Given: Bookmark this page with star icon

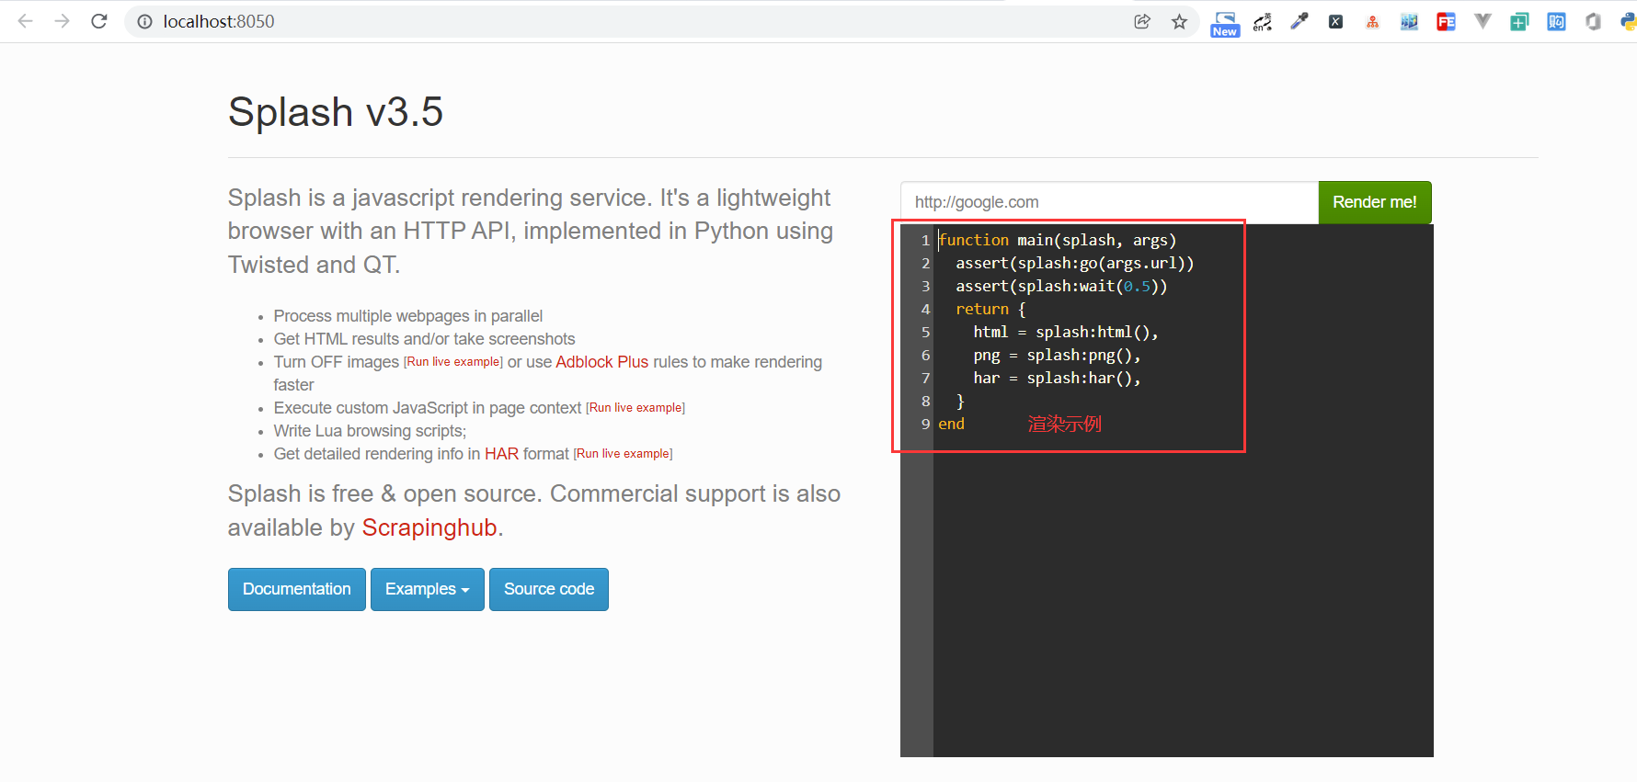Looking at the screenshot, I should (1179, 21).
